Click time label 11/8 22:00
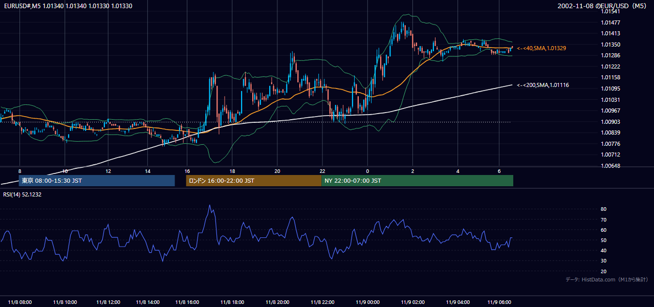 click(322, 302)
